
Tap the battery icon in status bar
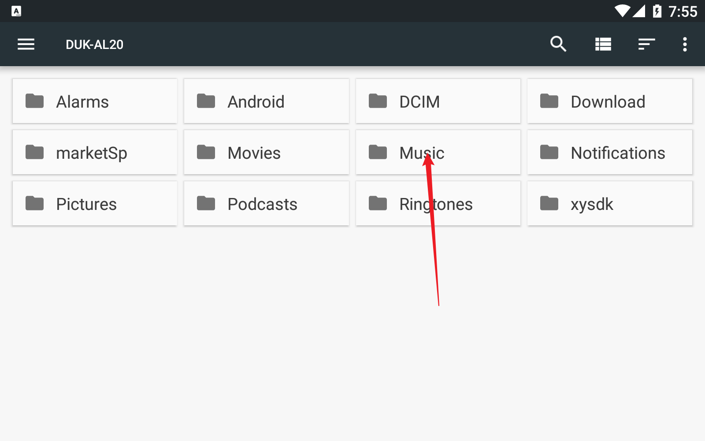point(657,11)
